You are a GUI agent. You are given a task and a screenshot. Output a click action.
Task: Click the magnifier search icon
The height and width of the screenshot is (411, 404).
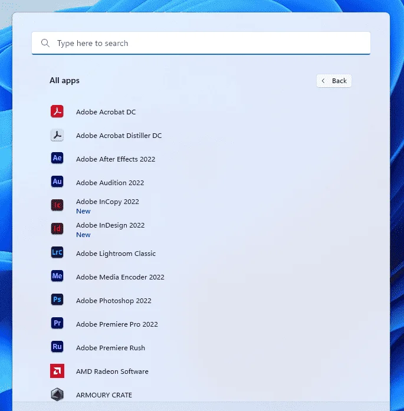[x=45, y=43]
